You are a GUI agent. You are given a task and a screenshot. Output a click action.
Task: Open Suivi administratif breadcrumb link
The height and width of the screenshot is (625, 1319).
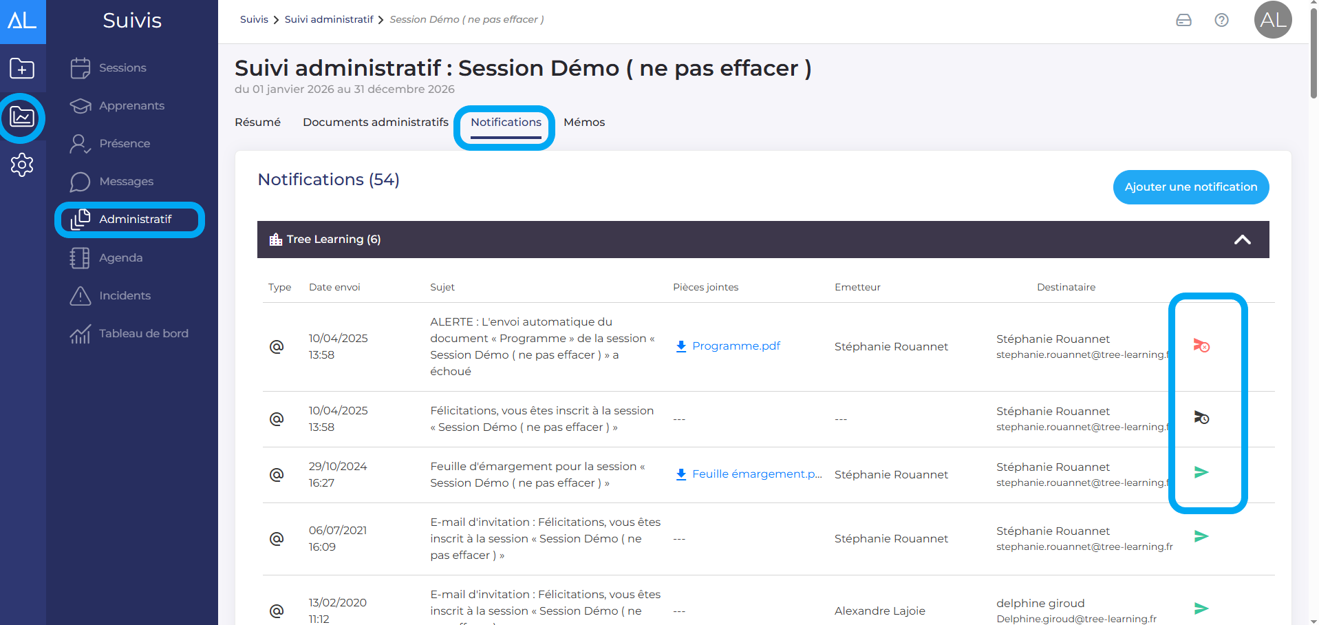pyautogui.click(x=328, y=19)
